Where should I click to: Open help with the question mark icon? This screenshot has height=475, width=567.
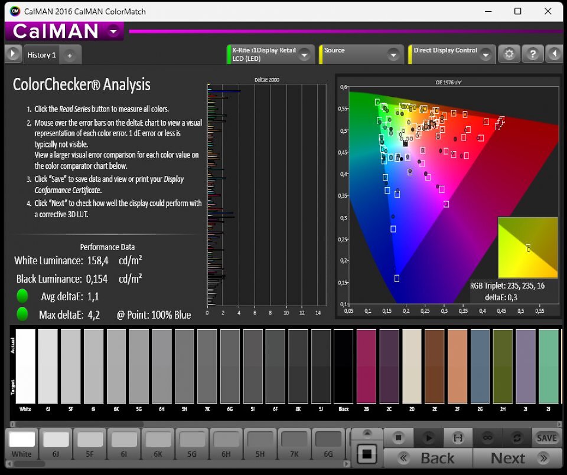point(532,54)
